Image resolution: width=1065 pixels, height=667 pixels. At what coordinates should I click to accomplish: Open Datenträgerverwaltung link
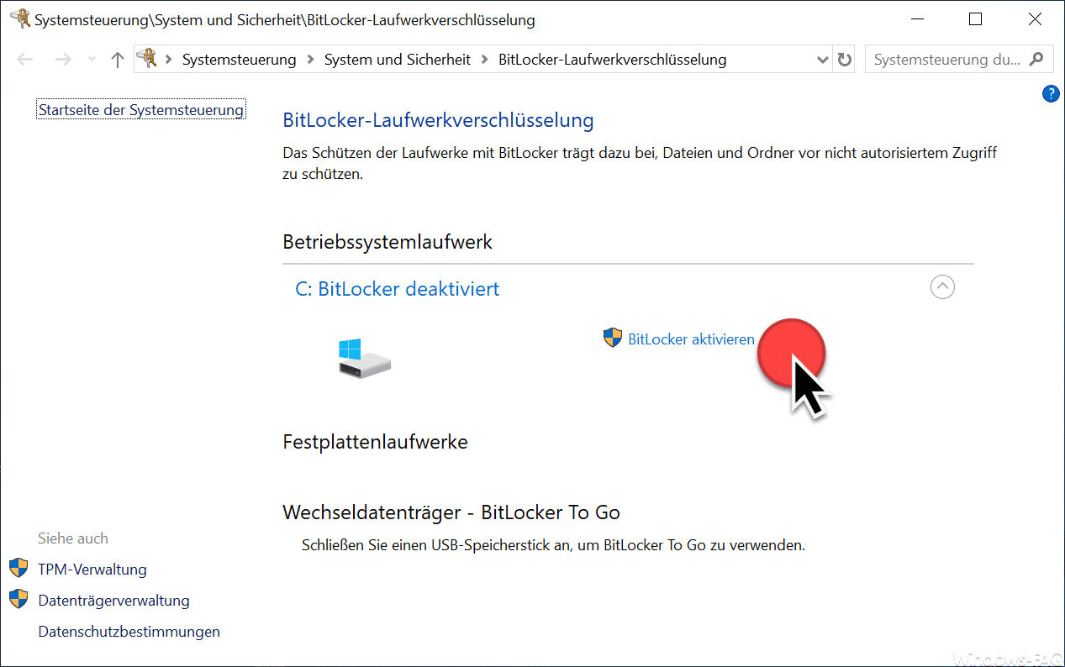pyautogui.click(x=113, y=601)
